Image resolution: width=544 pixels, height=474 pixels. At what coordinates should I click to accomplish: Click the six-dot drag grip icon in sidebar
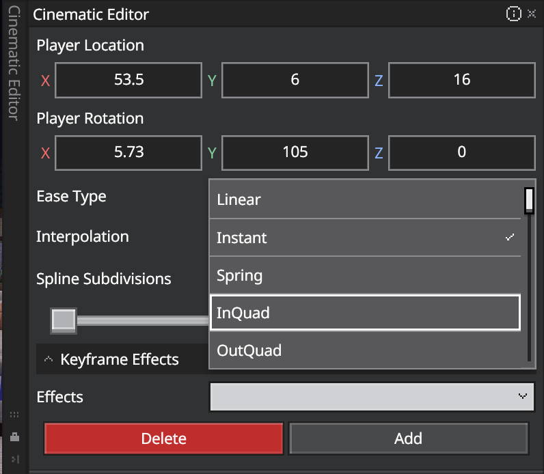(x=14, y=415)
